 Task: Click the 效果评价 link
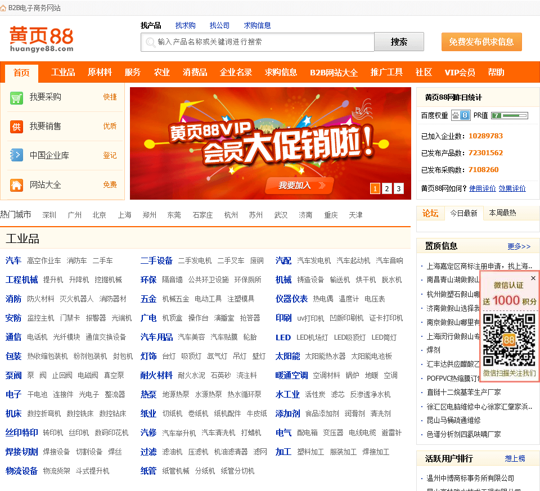point(512,188)
